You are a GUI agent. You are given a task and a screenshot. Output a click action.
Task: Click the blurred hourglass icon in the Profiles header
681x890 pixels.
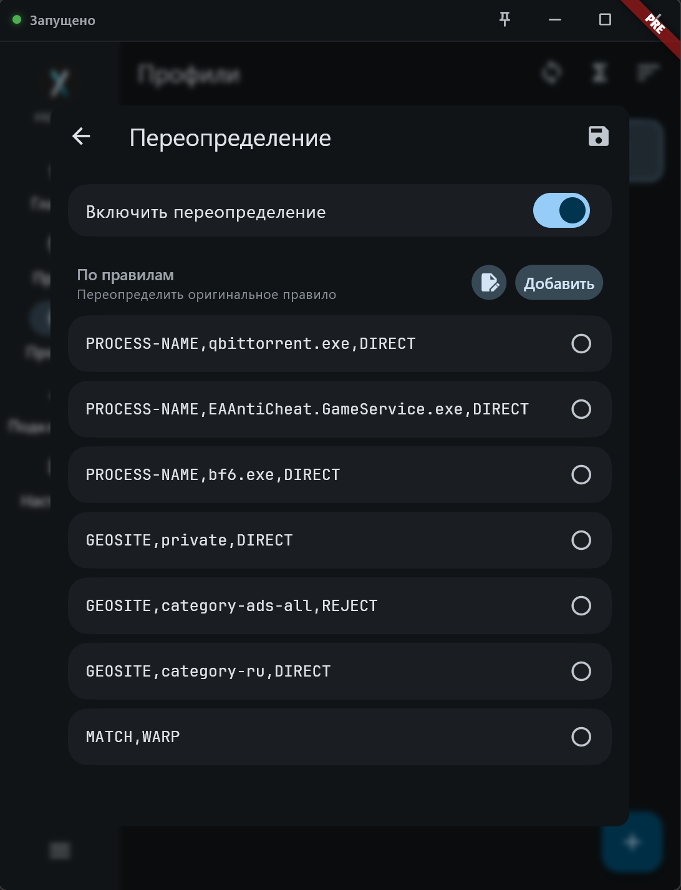pos(599,72)
